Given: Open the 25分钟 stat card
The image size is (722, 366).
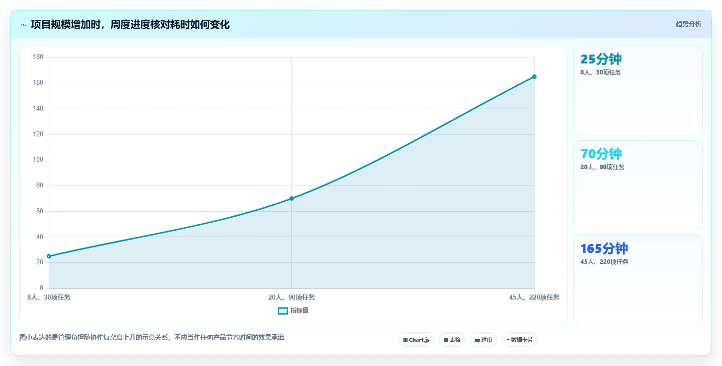Looking at the screenshot, I should click(x=638, y=90).
